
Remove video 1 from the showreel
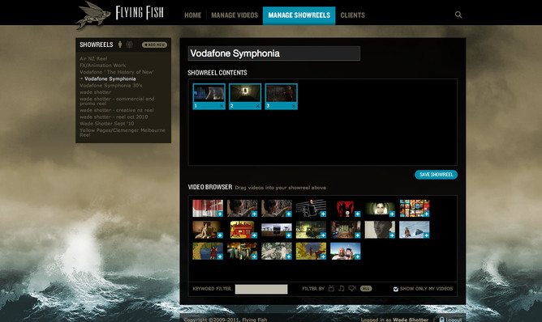coord(222,106)
